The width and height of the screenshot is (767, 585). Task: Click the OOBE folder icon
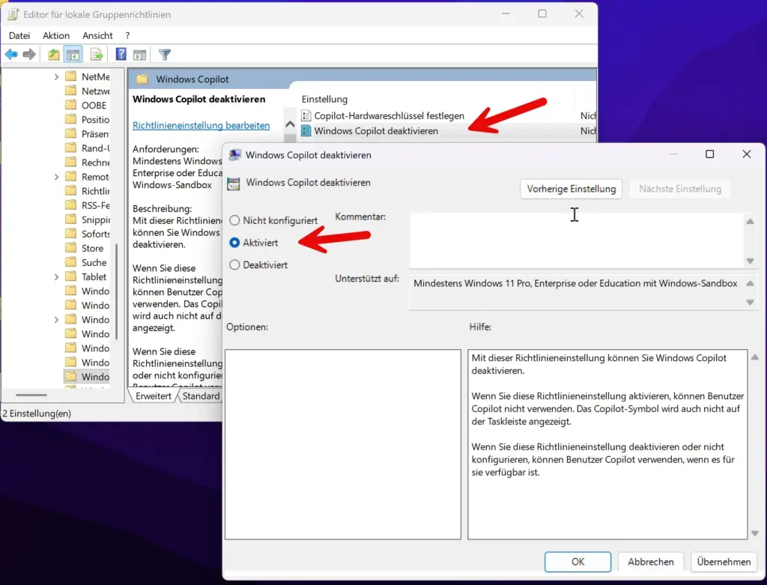point(71,105)
